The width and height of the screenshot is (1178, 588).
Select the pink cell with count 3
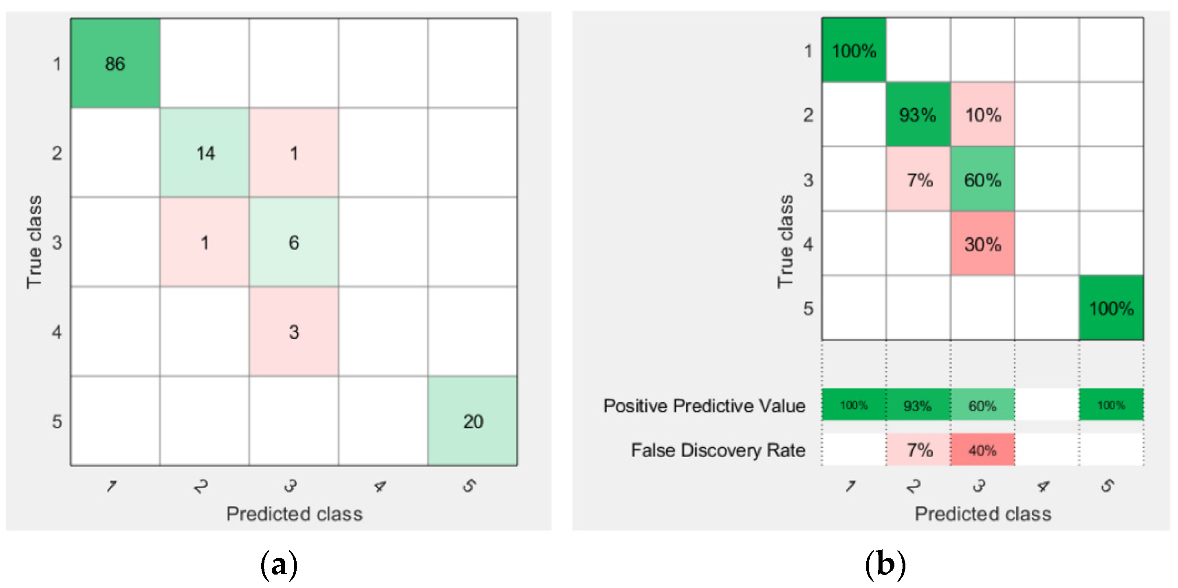(294, 332)
